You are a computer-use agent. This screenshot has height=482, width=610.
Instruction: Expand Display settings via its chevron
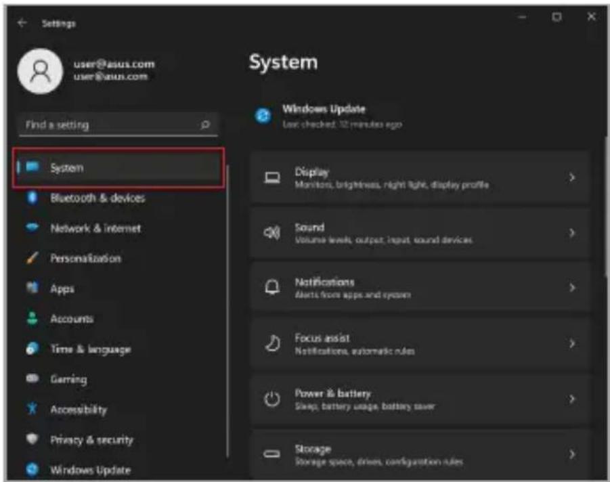572,178
